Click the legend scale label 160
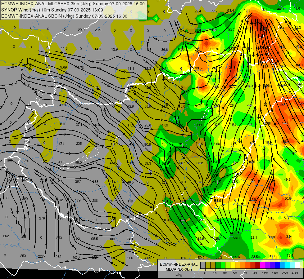304x279 pixels. [275, 273]
